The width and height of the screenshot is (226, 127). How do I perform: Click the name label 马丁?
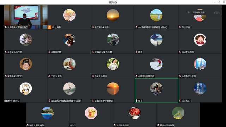pos(140,101)
